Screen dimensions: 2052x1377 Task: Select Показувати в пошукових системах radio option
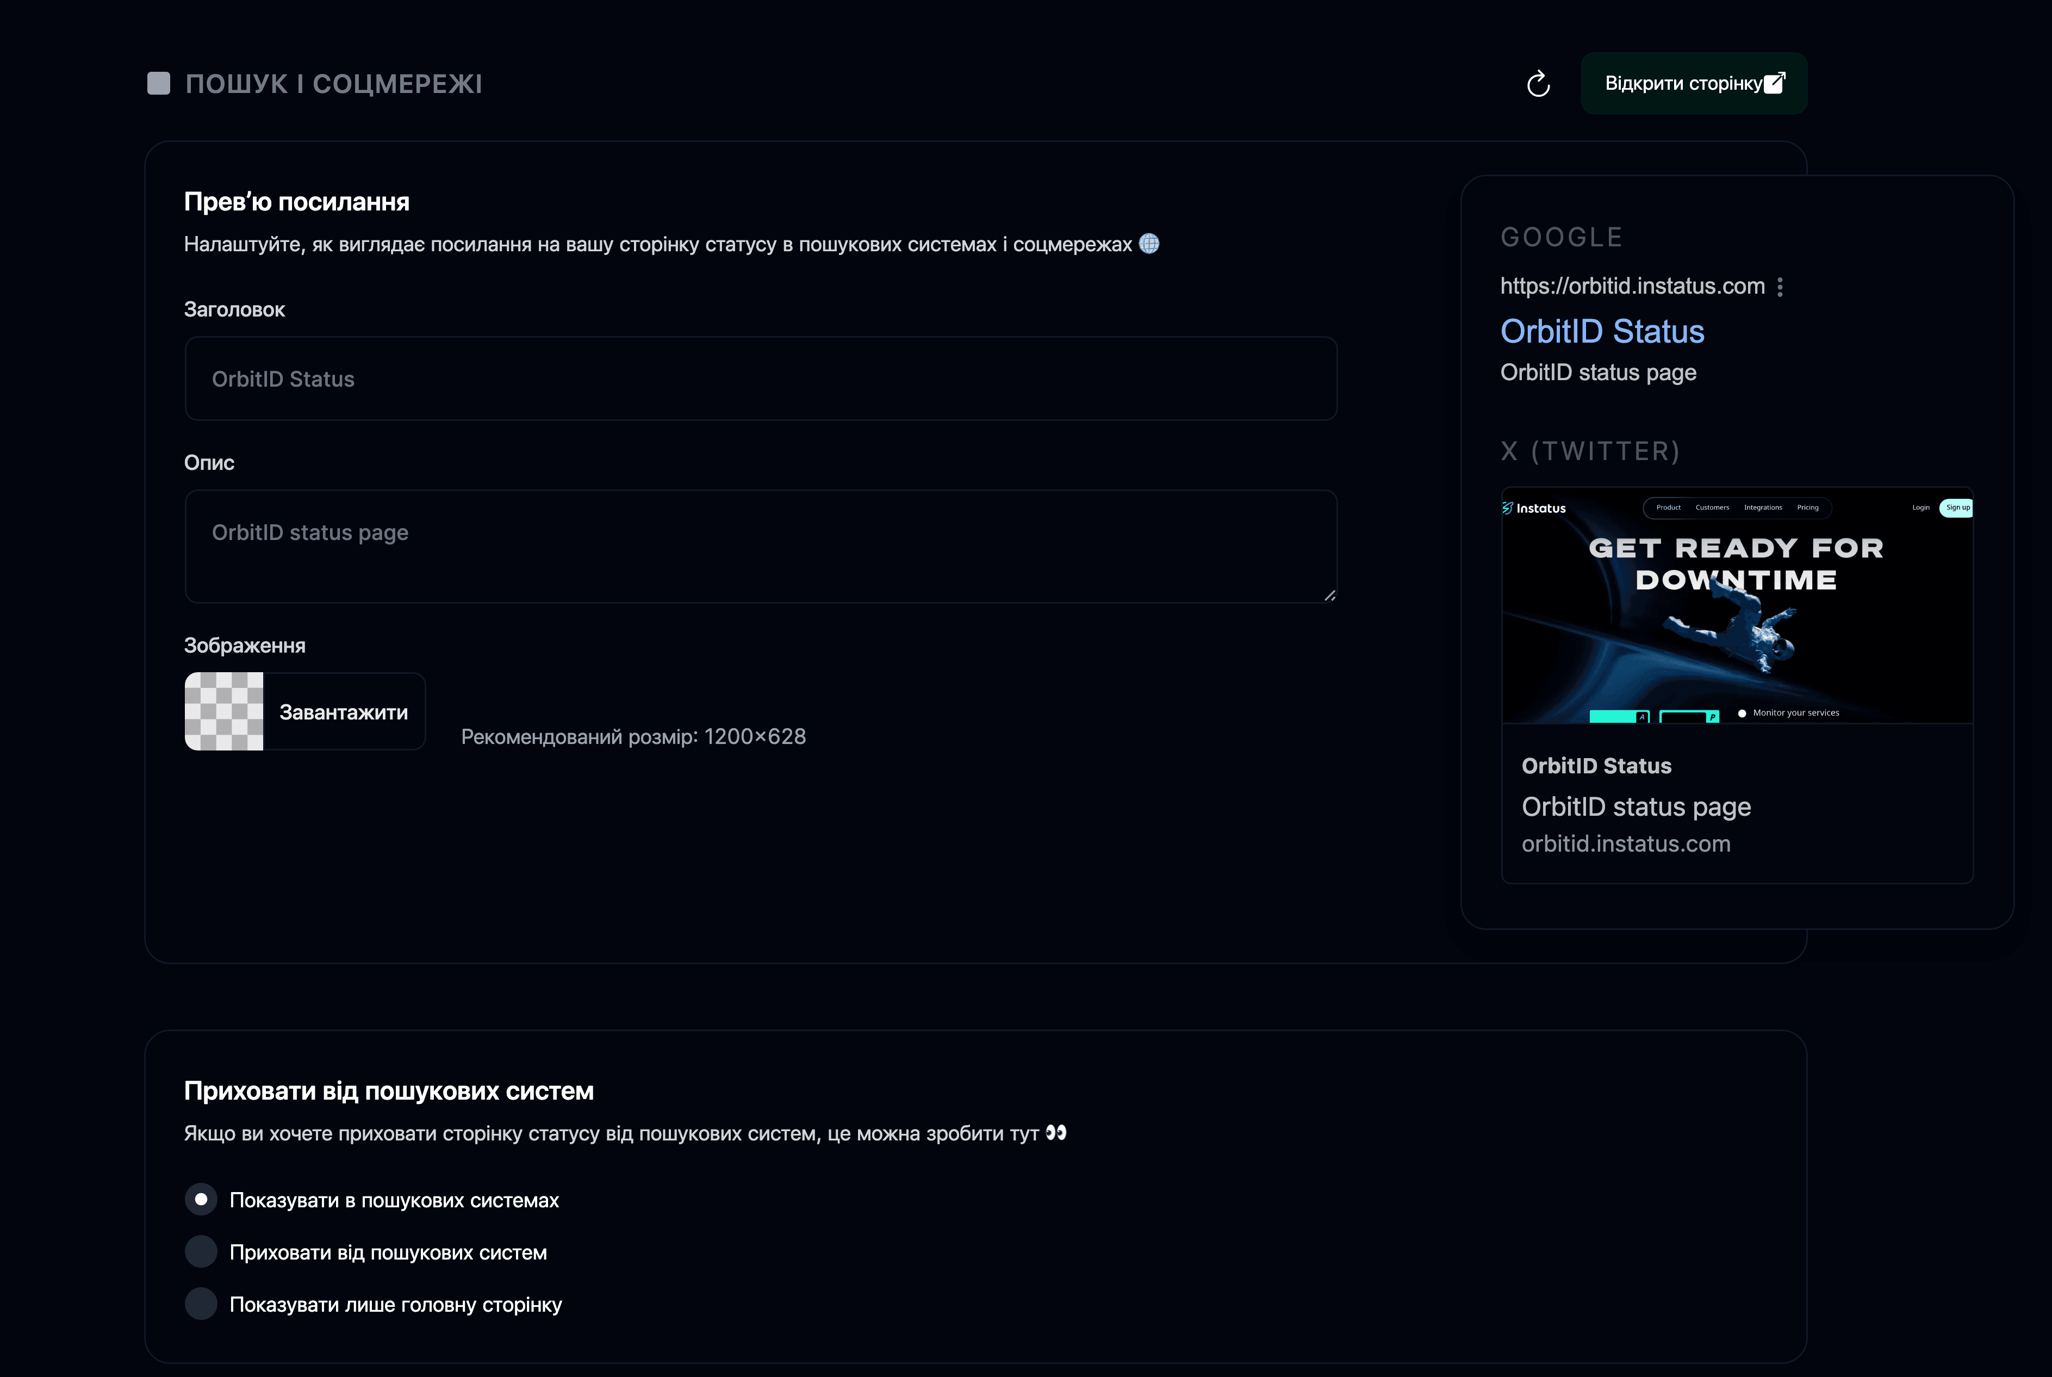pos(201,1200)
